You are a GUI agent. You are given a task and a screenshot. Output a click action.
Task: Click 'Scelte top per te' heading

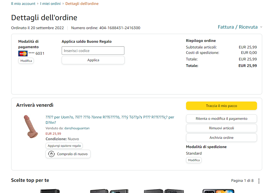30,180
